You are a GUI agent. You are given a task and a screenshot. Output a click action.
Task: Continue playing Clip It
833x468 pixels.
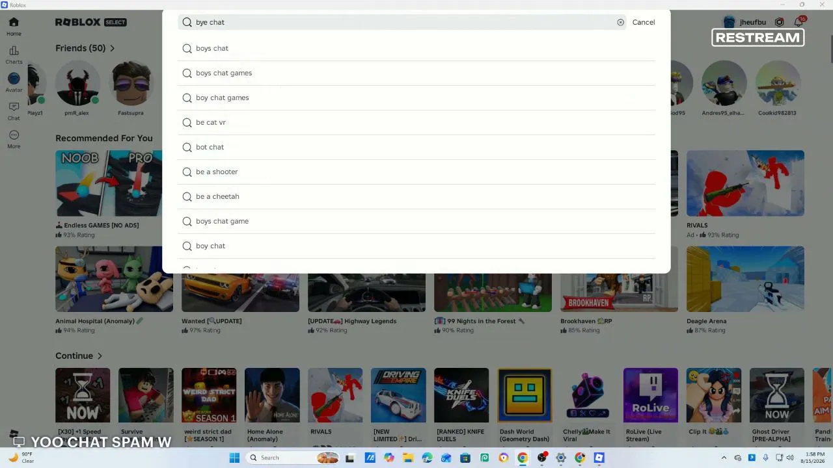click(x=714, y=395)
